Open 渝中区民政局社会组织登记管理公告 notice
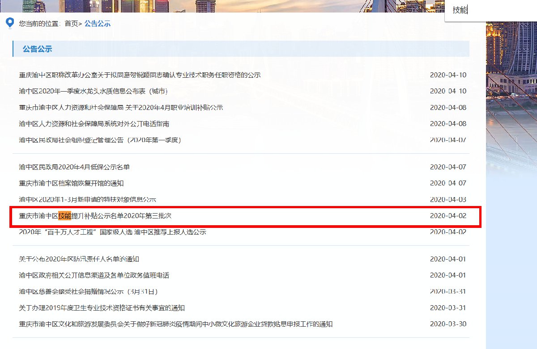Image resolution: width=537 pixels, height=349 pixels. pos(100,140)
